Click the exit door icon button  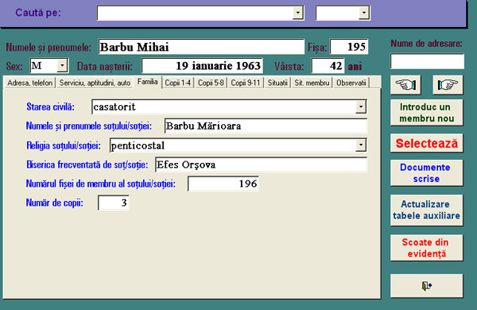[x=426, y=285]
